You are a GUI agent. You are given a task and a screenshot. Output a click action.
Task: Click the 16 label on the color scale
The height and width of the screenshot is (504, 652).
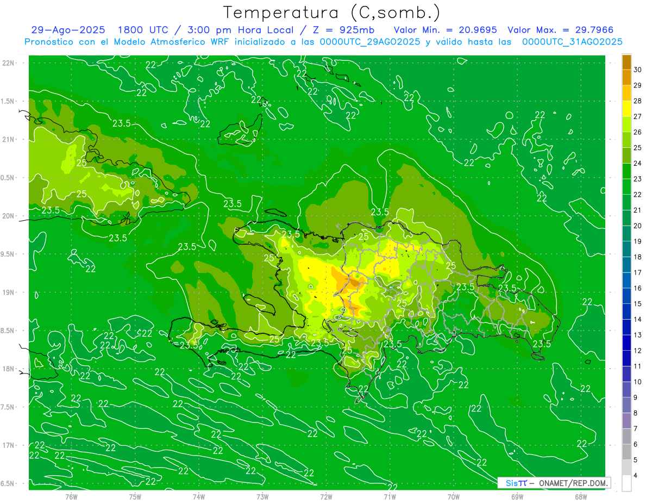point(638,288)
